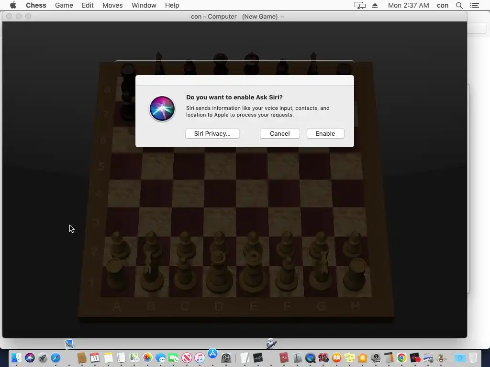Open iTunes music note icon in Dock

pyautogui.click(x=200, y=357)
